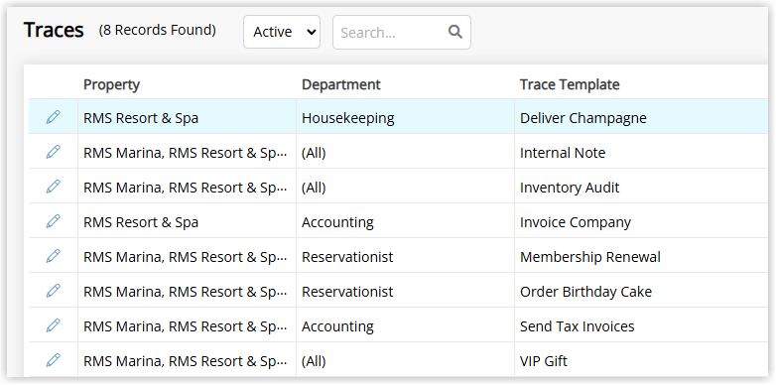Click edit pencil for Internal Note row

[53, 152]
